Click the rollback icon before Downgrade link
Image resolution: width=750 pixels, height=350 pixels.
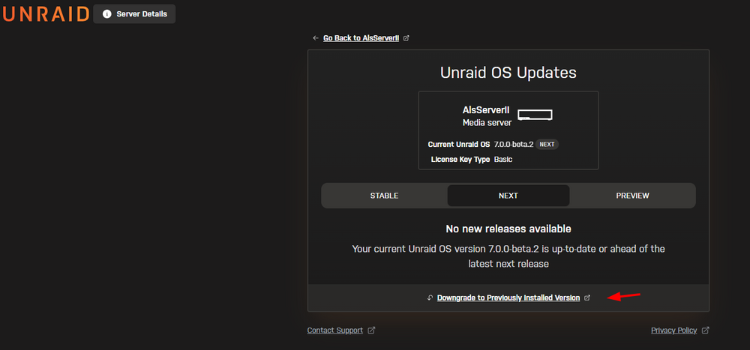tap(430, 298)
